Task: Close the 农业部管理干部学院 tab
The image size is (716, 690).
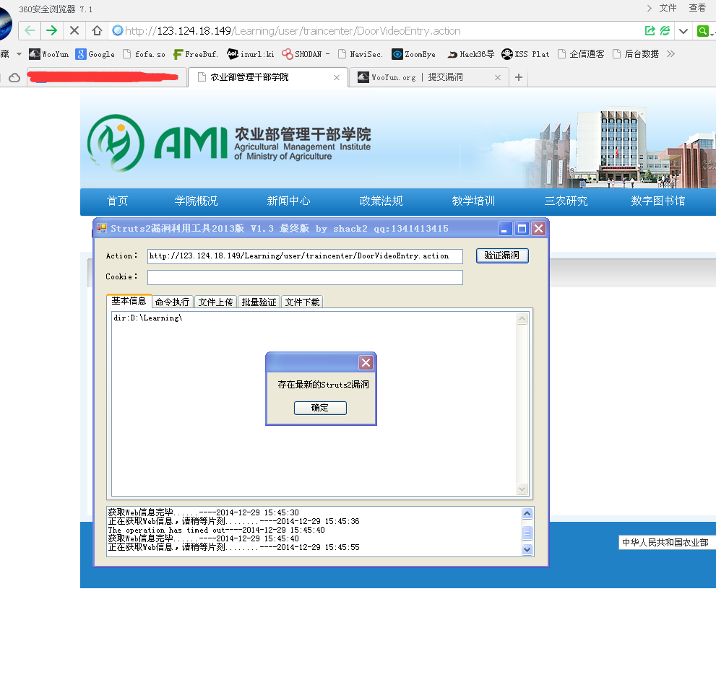Action: click(x=337, y=77)
